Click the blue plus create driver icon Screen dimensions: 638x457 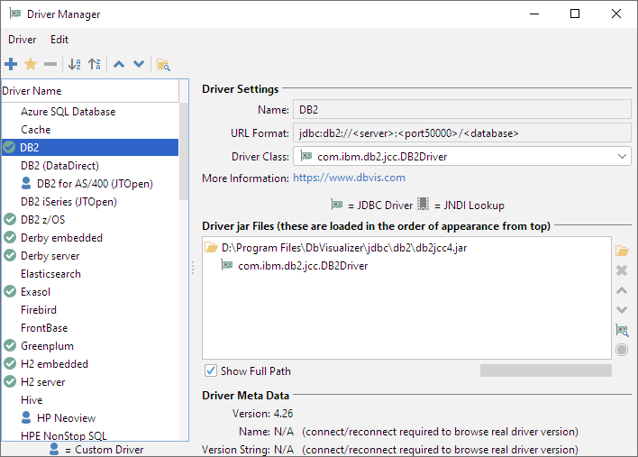coord(11,64)
